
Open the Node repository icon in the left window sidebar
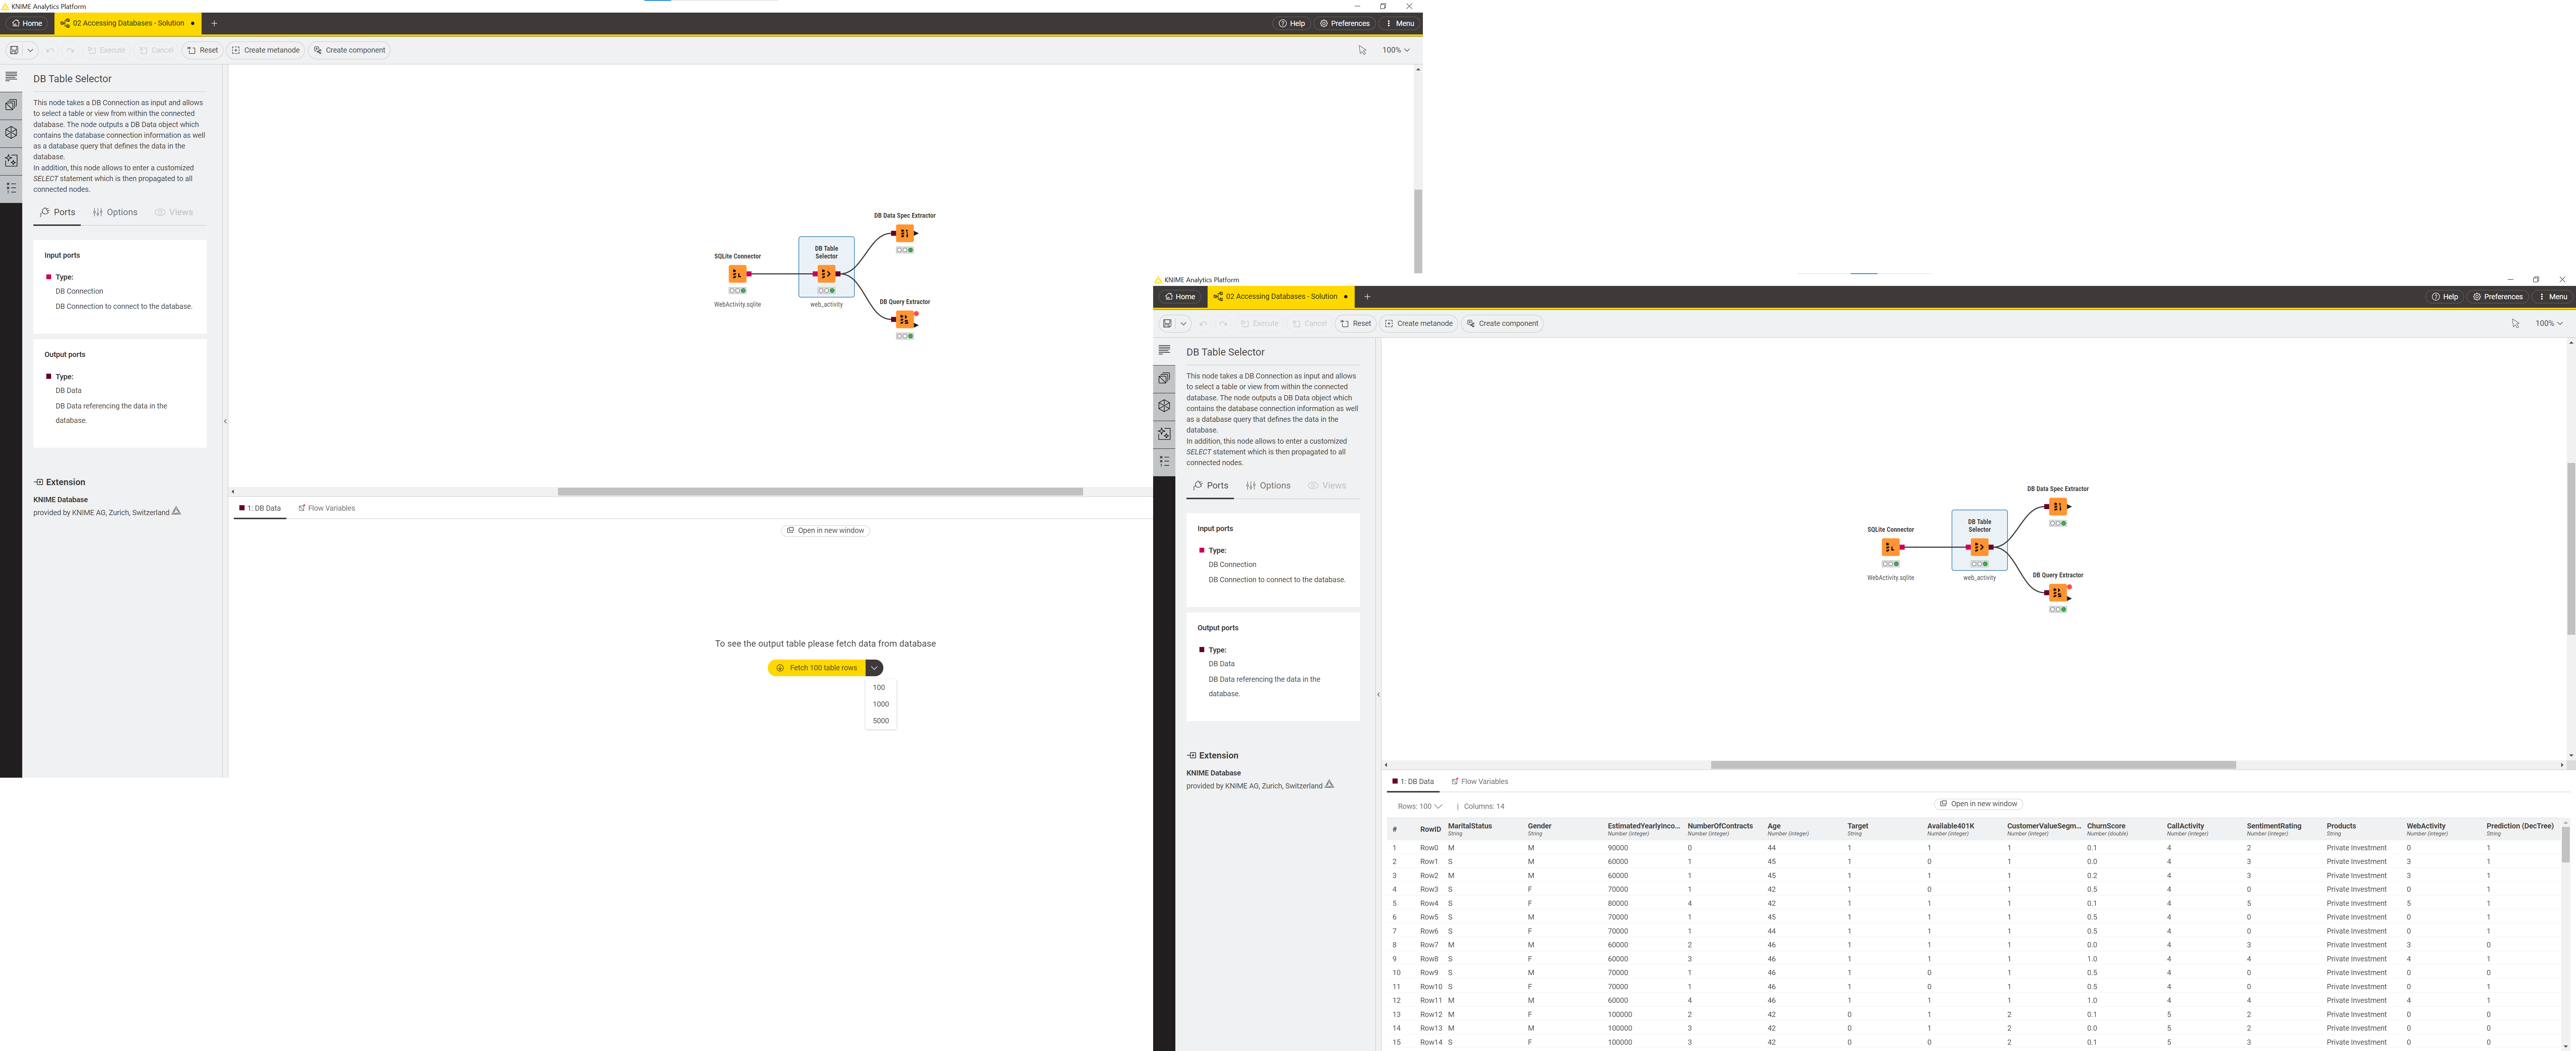point(11,105)
